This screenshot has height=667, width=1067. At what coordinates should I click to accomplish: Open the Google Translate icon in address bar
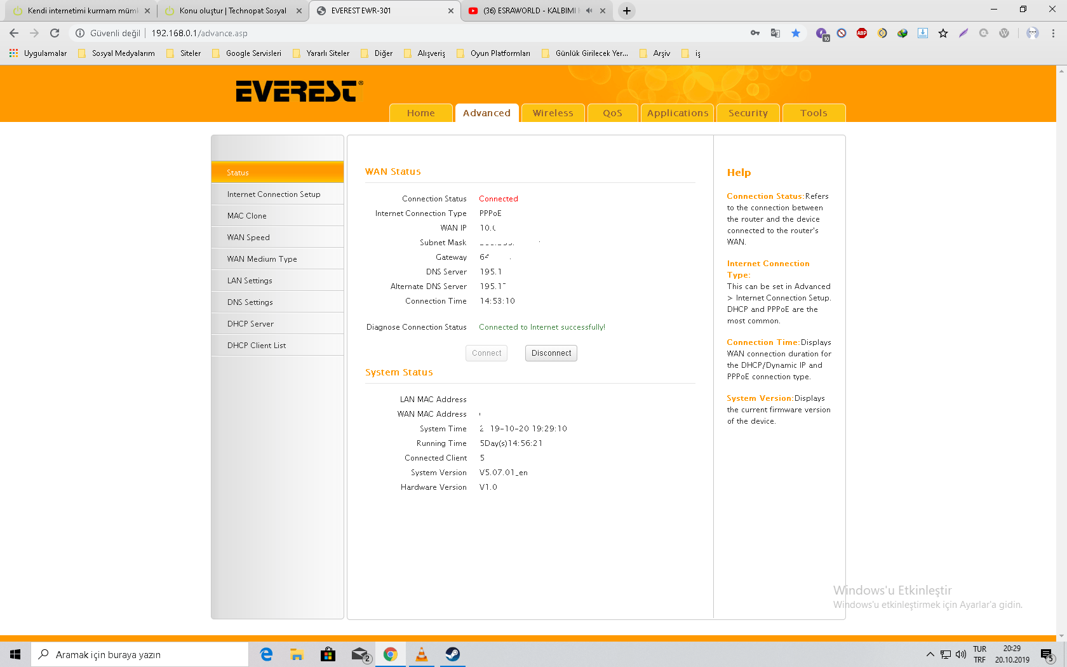(x=775, y=33)
